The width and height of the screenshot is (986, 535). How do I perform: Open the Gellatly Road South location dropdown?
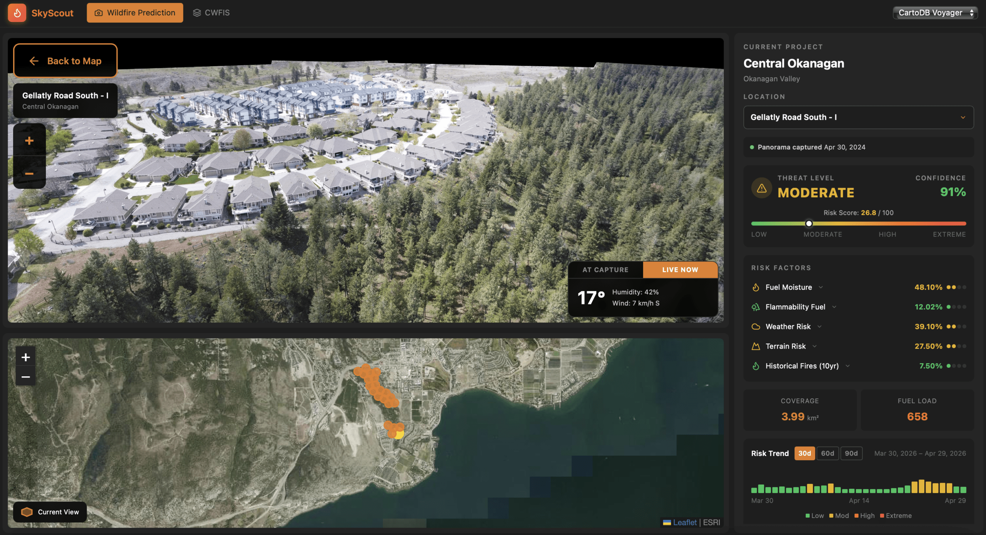858,117
